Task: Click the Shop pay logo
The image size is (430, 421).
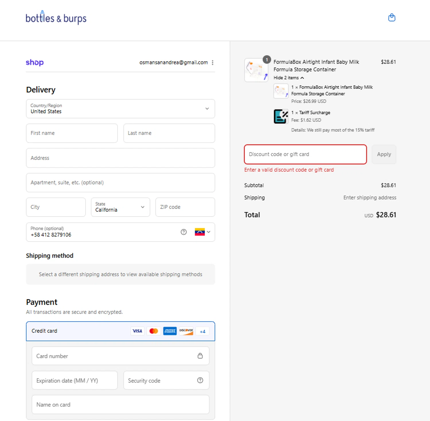Action: point(35,62)
